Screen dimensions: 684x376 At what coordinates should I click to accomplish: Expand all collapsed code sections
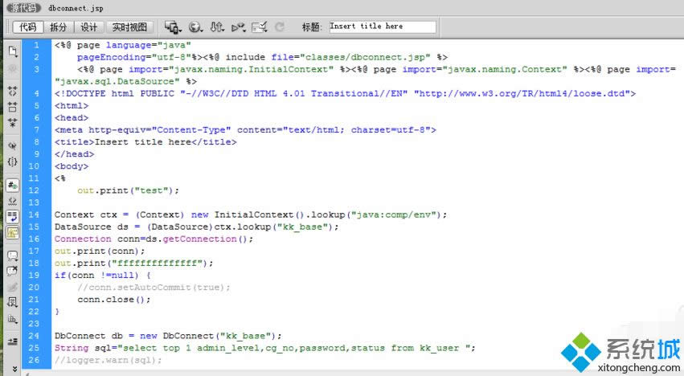click(x=12, y=122)
